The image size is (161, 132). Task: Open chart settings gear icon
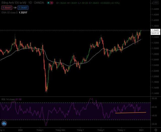(x=156, y=130)
